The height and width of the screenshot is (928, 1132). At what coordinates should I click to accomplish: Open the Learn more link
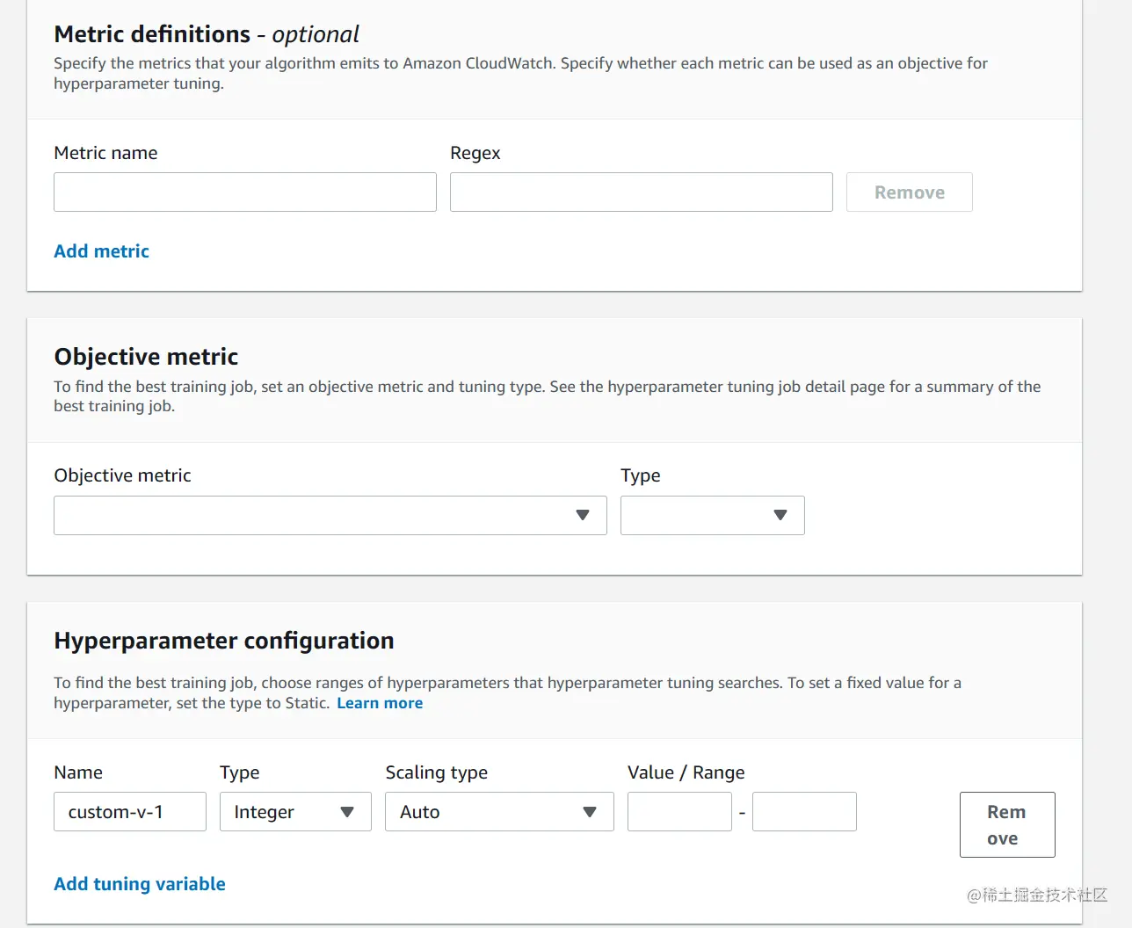pos(380,703)
